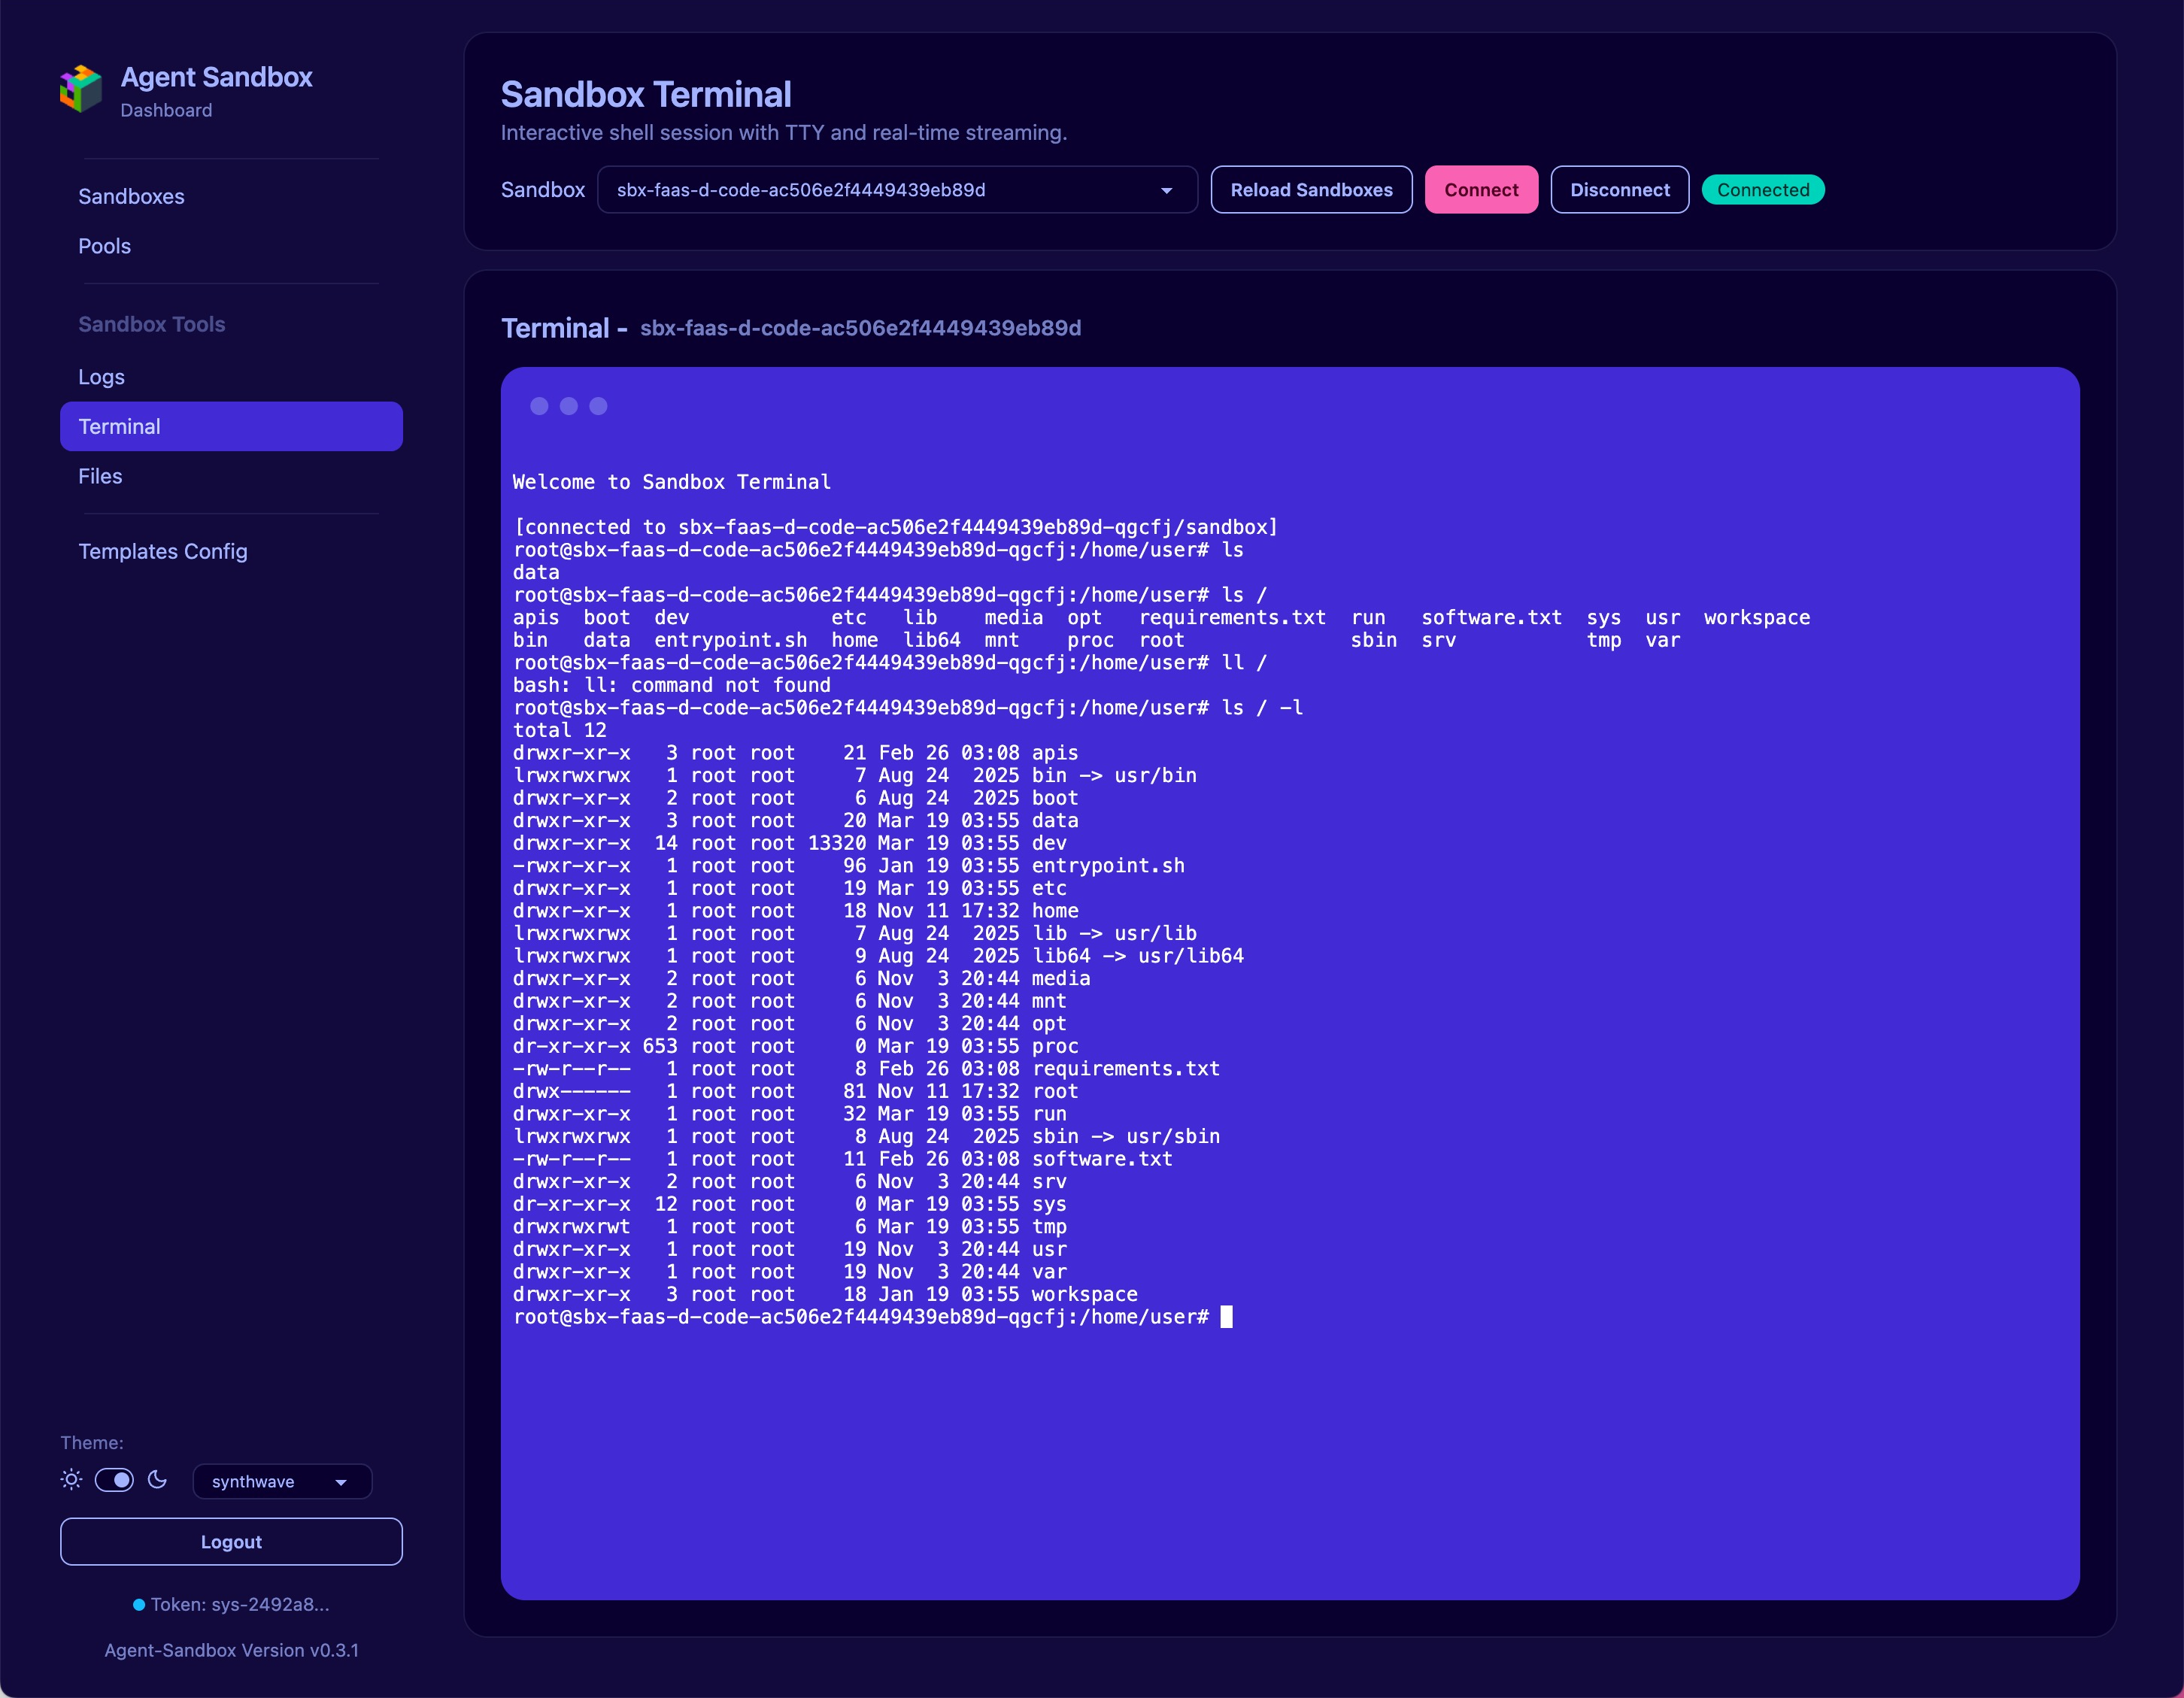Viewport: 2184px width, 1698px height.
Task: Open Sandboxes in the sidebar
Action: (x=131, y=196)
